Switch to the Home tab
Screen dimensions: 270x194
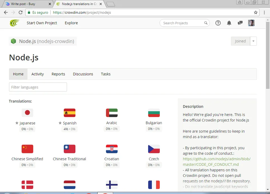[x=18, y=74]
